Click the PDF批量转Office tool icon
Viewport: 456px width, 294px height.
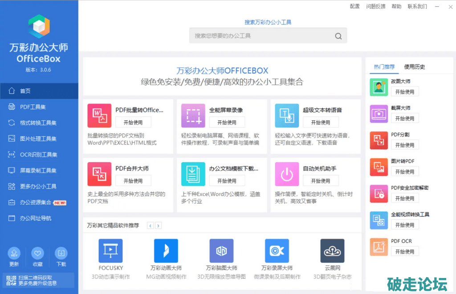click(x=99, y=116)
